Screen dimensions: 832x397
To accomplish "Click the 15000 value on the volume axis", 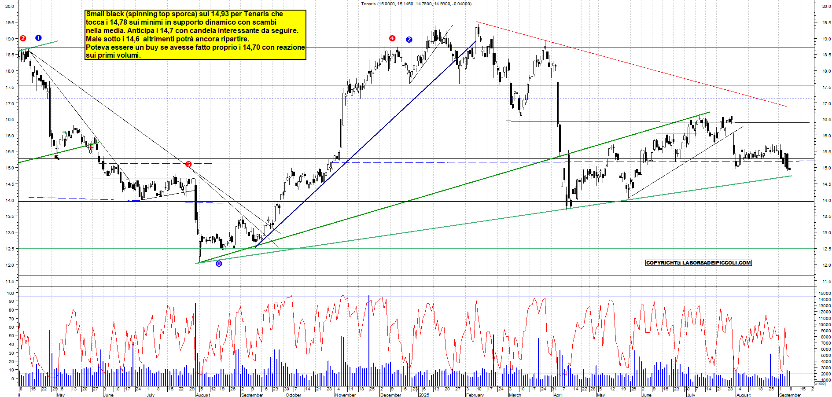I will click(x=825, y=293).
